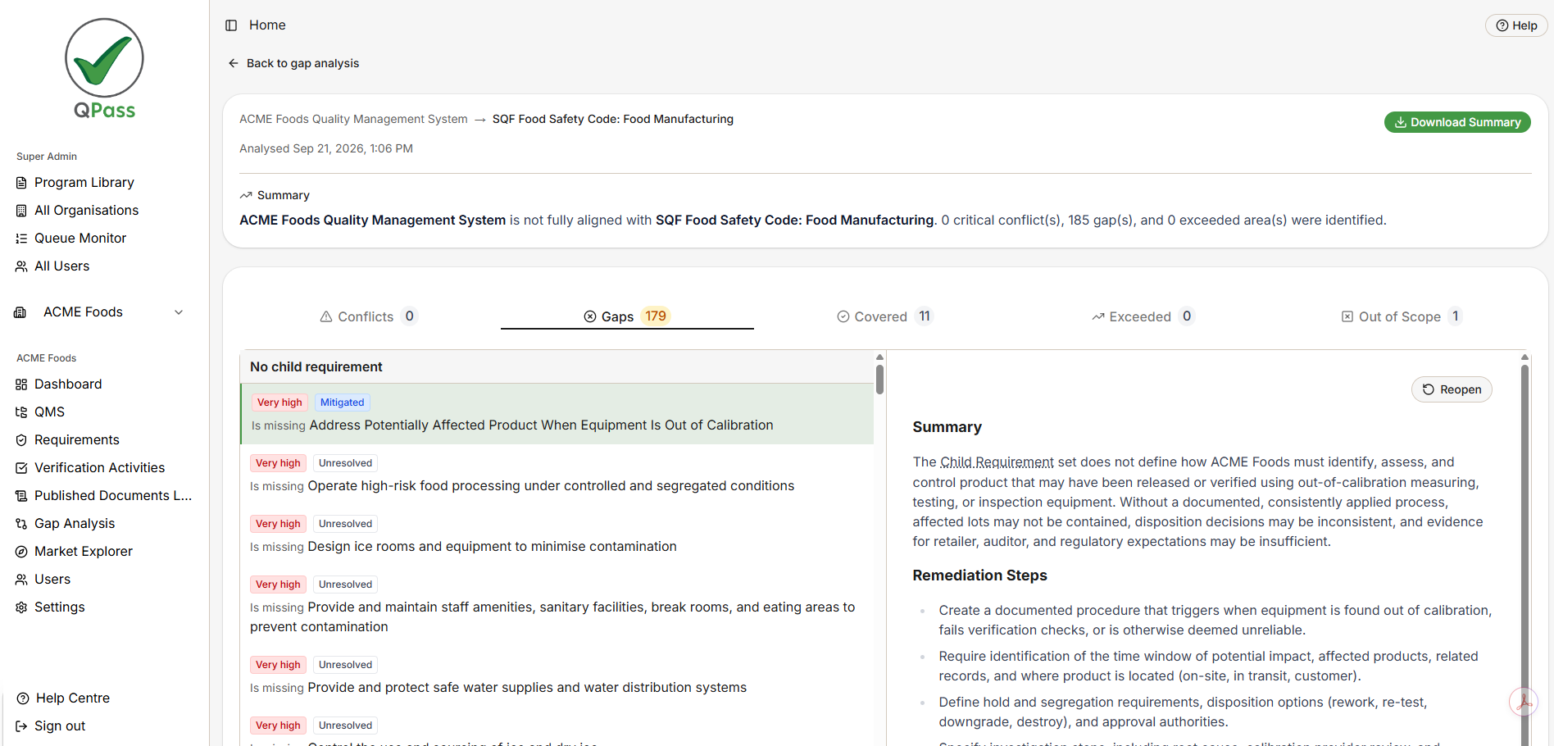Select the staff amenities gap row
1554x746 pixels.
tap(557, 606)
